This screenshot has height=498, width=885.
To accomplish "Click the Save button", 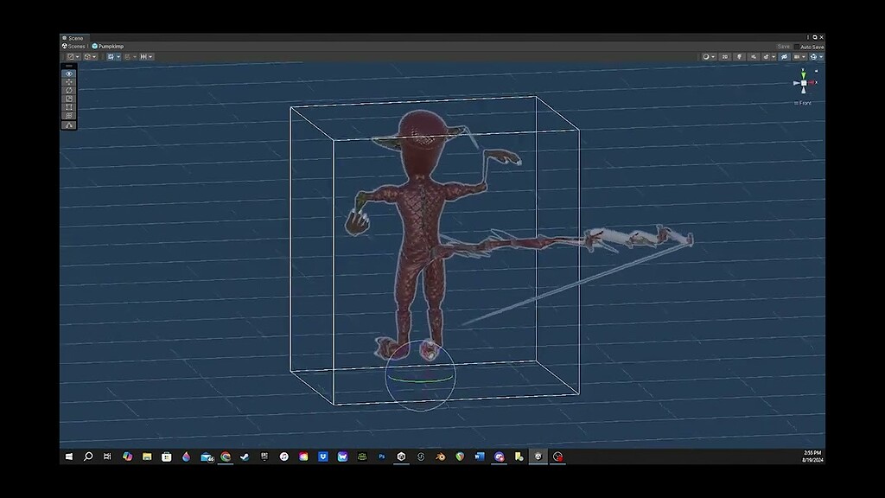I will pyautogui.click(x=783, y=47).
